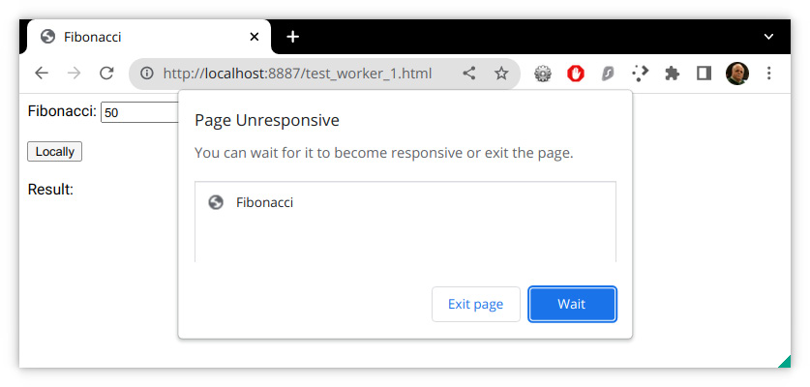Click the dialog text about waiting or exiting
The height and width of the screenshot is (387, 810).
pos(384,153)
